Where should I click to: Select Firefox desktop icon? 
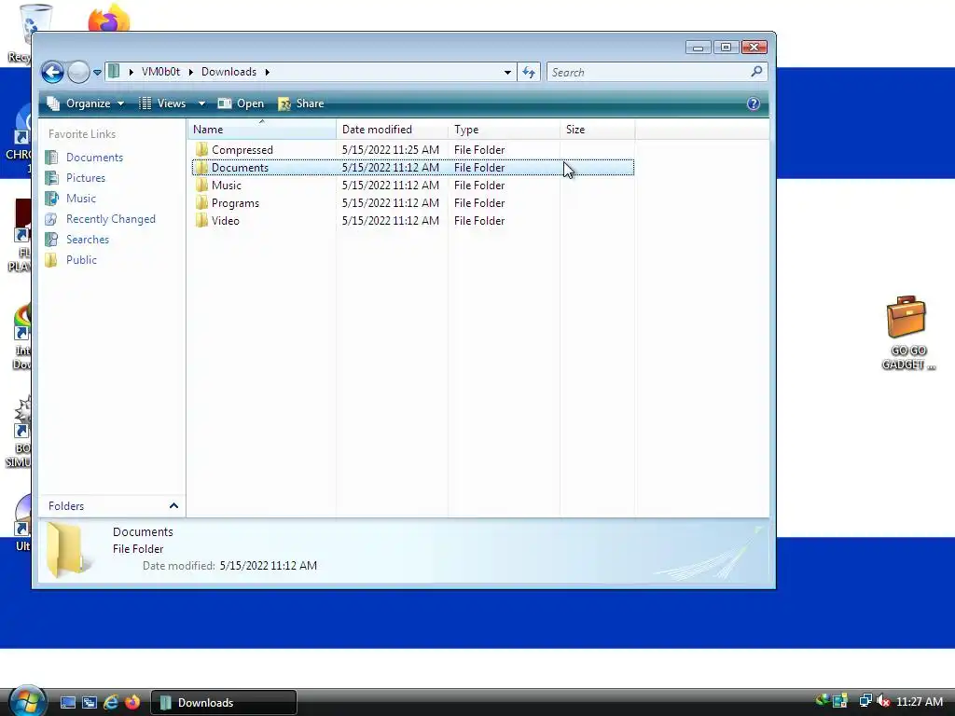[x=108, y=19]
